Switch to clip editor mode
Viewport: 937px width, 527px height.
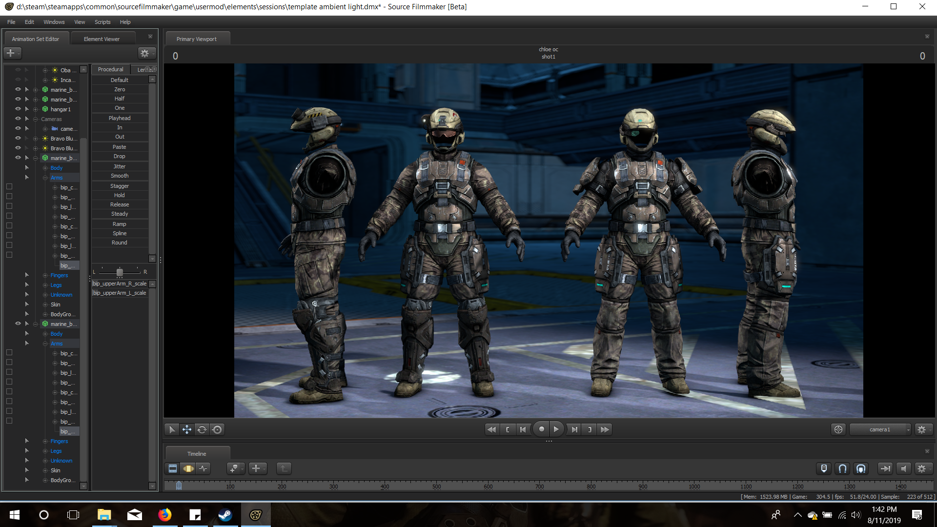[173, 468]
